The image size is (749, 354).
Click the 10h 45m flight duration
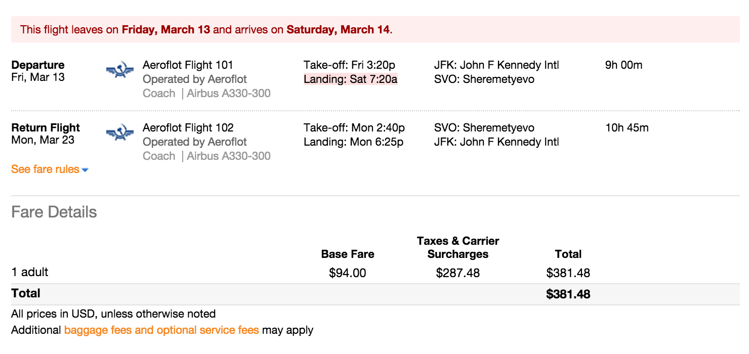[627, 128]
